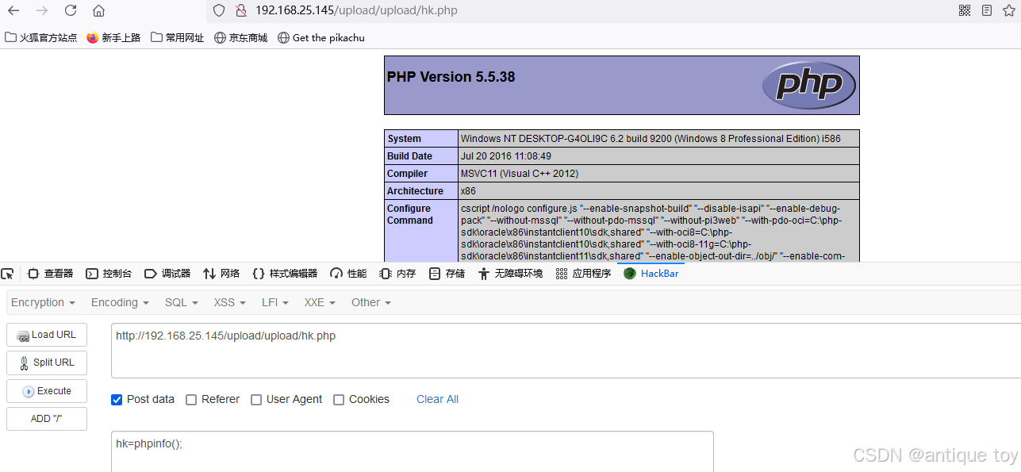
Task: Click the Build Date value Jul 20 2016
Action: pyautogui.click(x=505, y=156)
